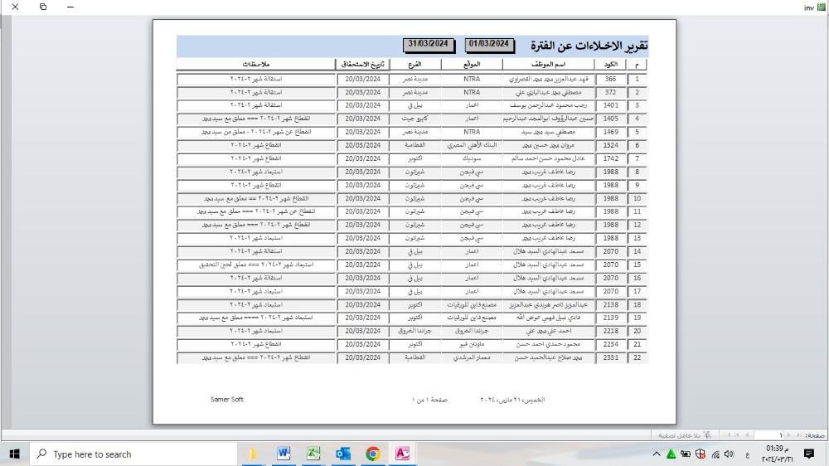Click the الموقع column header
This screenshot has width=829, height=466.
point(472,64)
